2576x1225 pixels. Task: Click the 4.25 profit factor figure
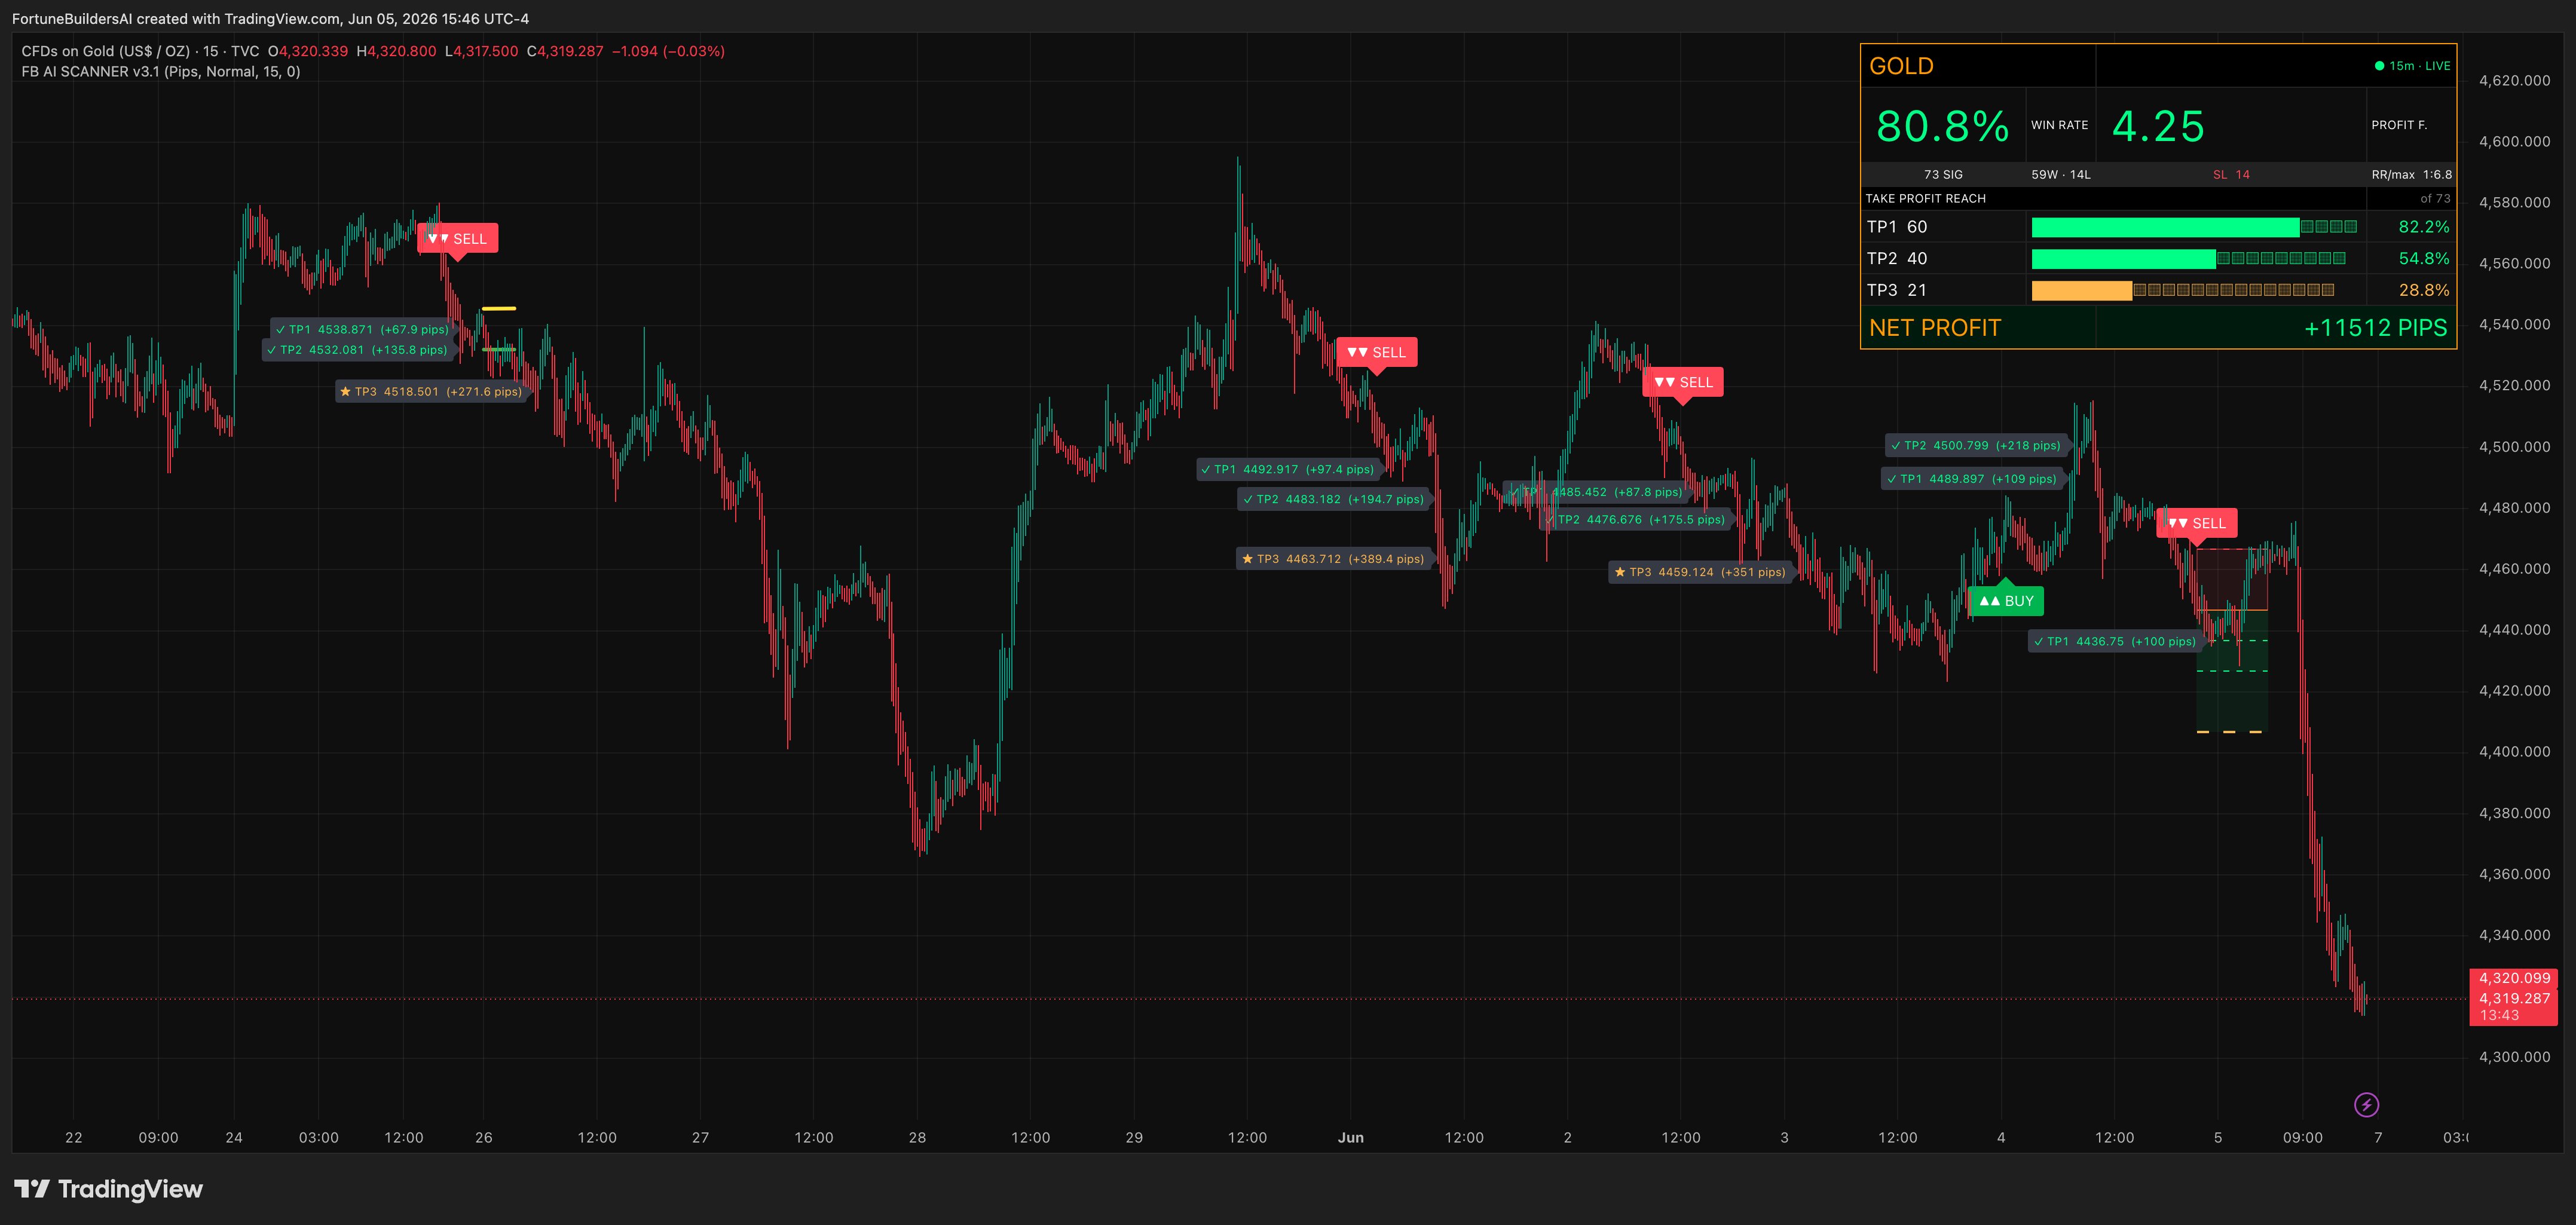(2158, 127)
